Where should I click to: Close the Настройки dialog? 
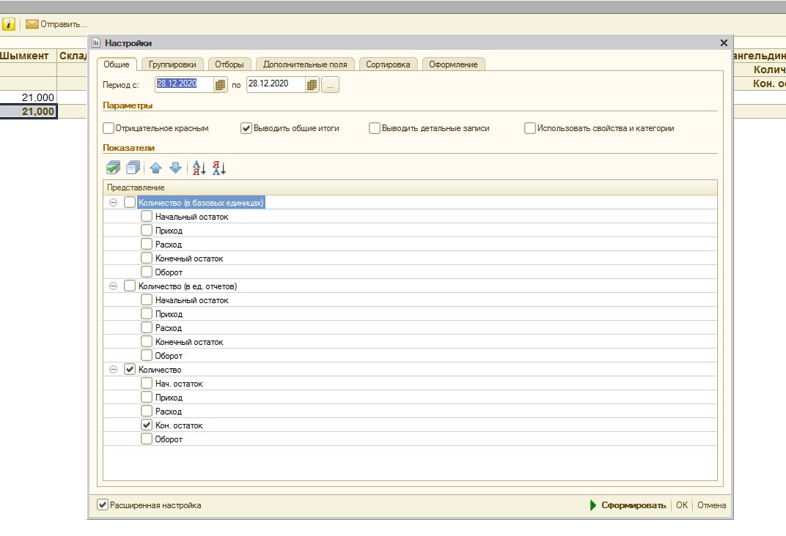coord(724,43)
